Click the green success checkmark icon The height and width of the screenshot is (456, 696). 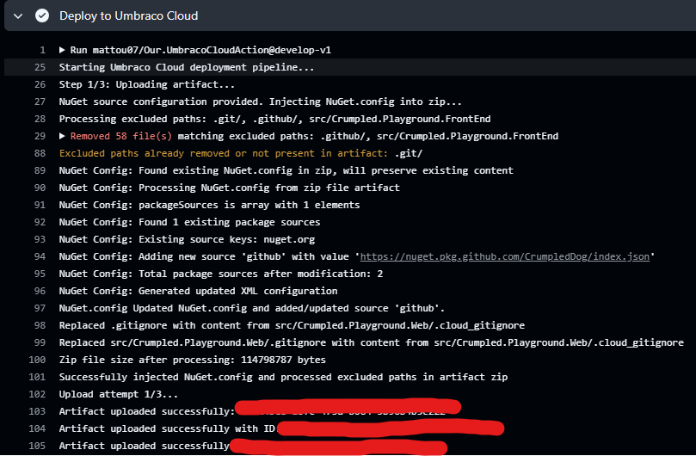pos(42,15)
